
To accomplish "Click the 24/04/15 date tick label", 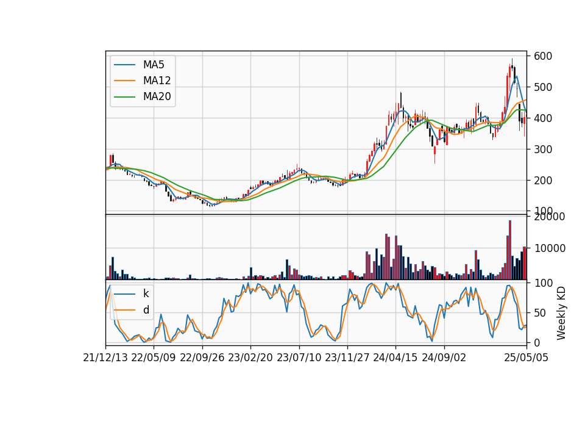I will (x=395, y=358).
